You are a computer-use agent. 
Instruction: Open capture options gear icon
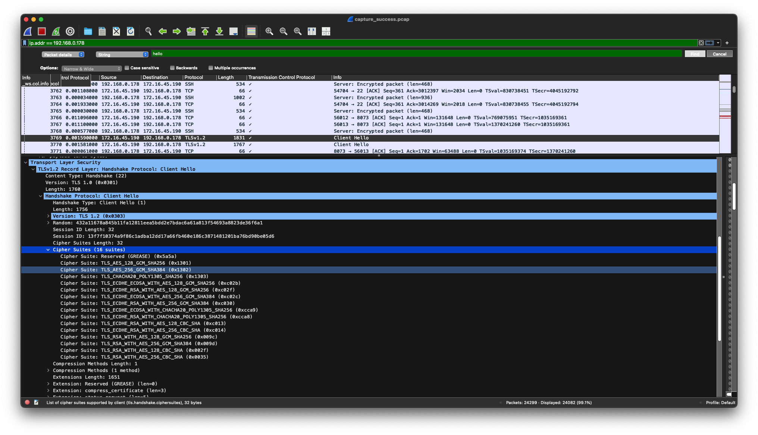(x=70, y=31)
